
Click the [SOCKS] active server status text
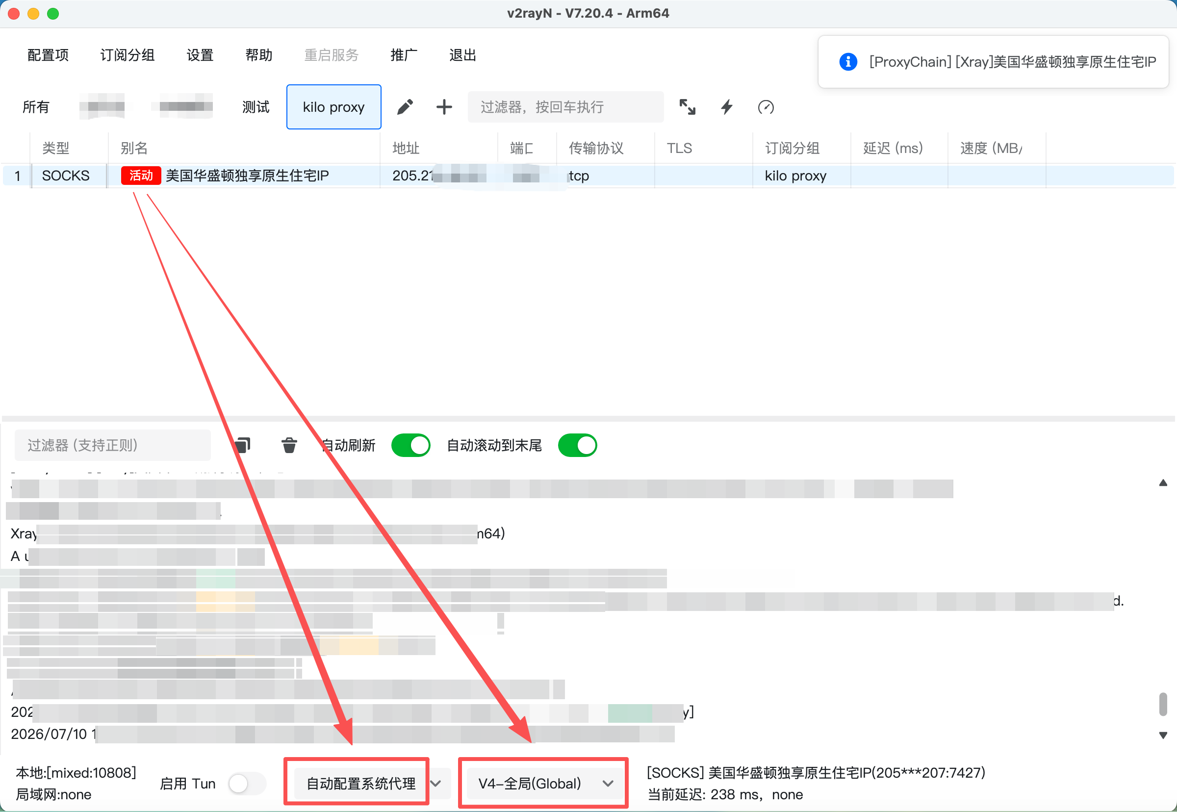click(x=816, y=773)
